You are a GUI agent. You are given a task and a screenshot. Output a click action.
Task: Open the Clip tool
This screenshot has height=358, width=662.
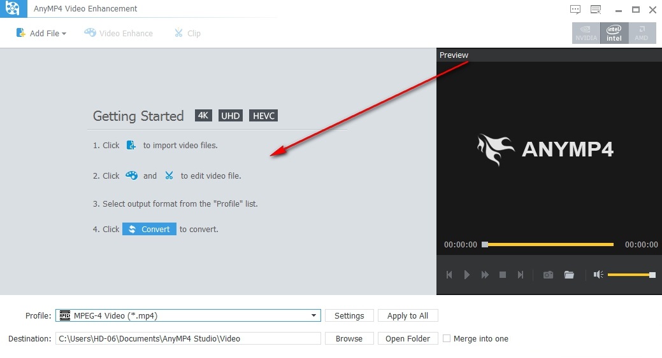tap(187, 33)
